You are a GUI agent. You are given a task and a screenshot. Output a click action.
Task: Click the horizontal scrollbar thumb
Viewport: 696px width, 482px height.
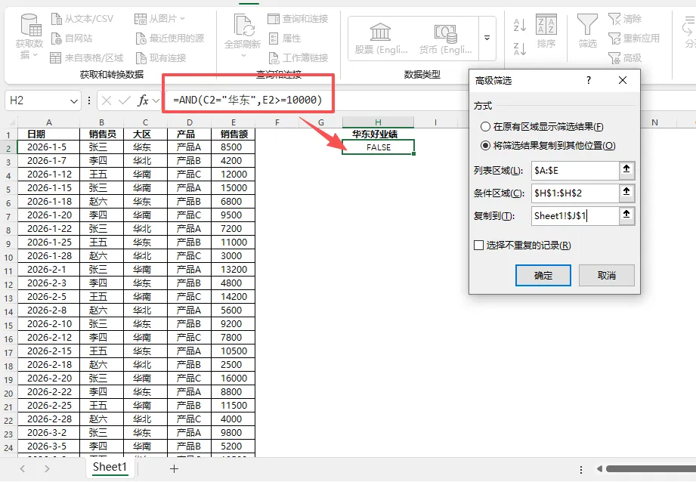tap(651, 469)
